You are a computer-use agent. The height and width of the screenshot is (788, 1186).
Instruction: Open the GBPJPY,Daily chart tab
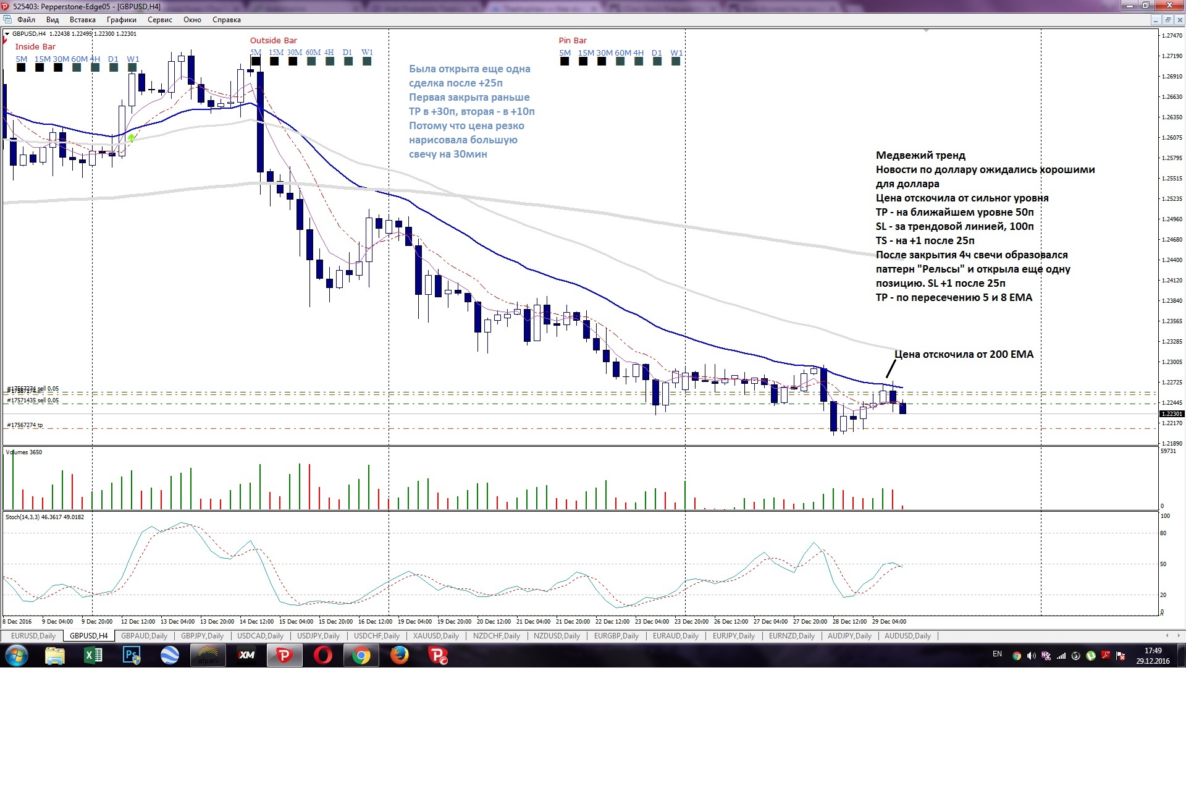click(x=203, y=636)
